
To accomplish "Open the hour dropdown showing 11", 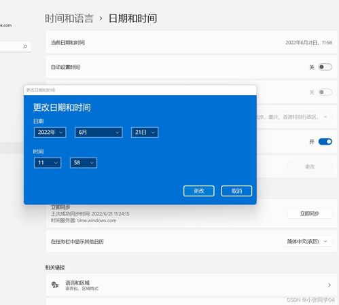I will [48, 162].
